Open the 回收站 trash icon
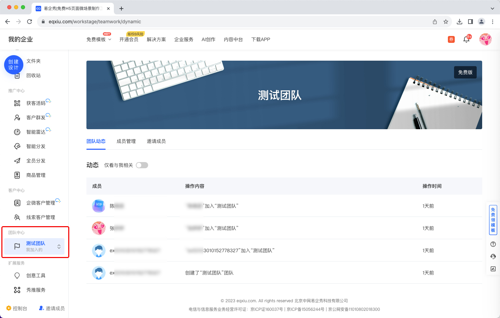 (x=17, y=76)
